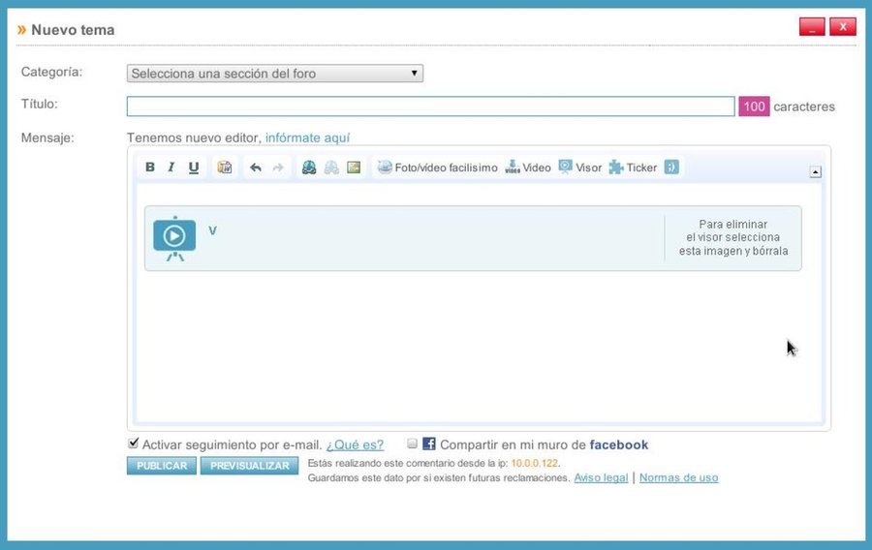Click the PUBLICAR button

(161, 466)
